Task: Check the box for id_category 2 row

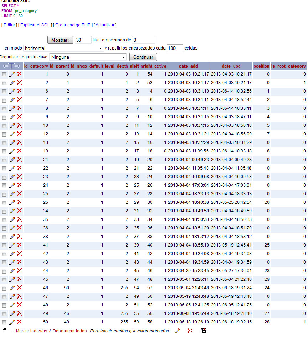Action: (4, 83)
